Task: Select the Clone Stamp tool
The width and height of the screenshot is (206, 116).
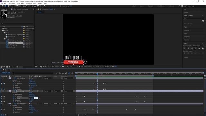Action: [x=35, y=6]
